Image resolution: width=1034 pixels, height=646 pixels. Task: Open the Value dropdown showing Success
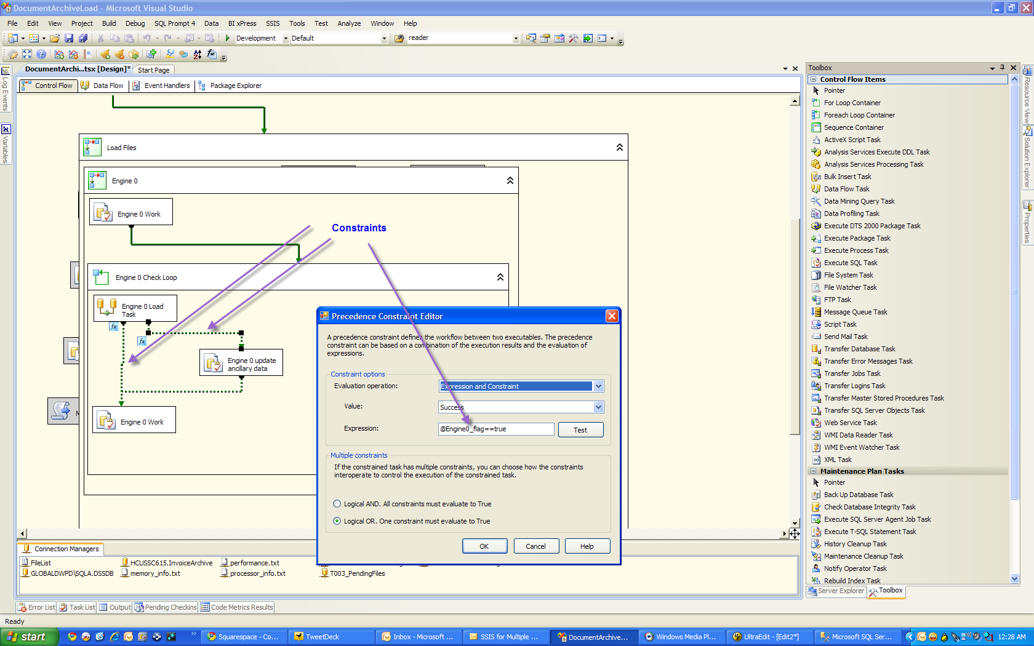pos(598,407)
